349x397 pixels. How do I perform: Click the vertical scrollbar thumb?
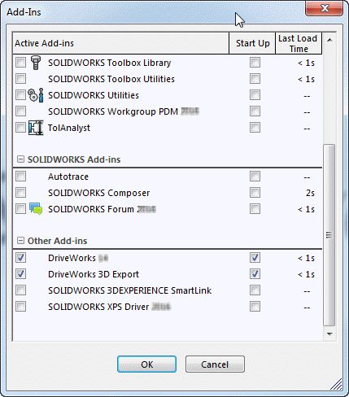click(x=329, y=235)
